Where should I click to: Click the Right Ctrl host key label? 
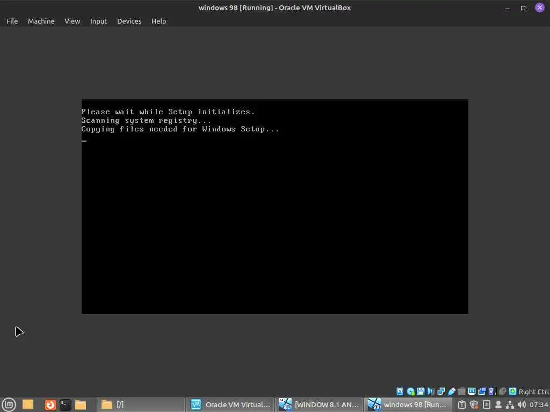(x=533, y=392)
